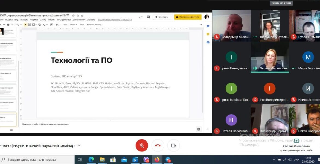320x164 pixels.
Task: Open the Дополнения menu
Action: coord(78,20)
